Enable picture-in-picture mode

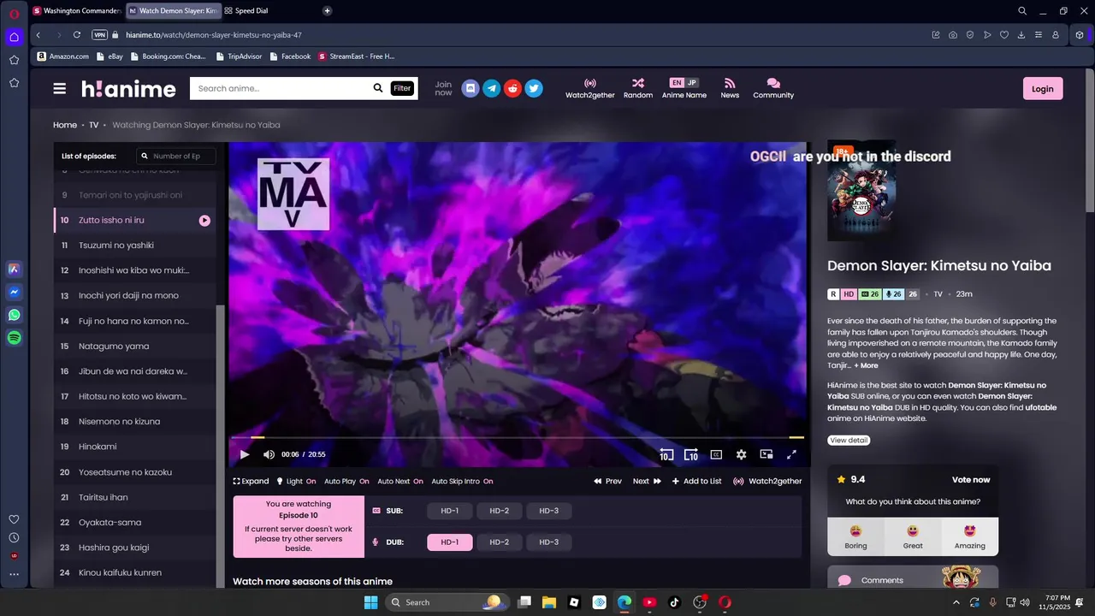coord(766,454)
